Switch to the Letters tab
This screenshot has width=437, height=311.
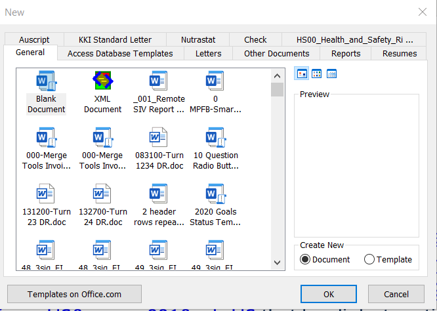coord(208,54)
